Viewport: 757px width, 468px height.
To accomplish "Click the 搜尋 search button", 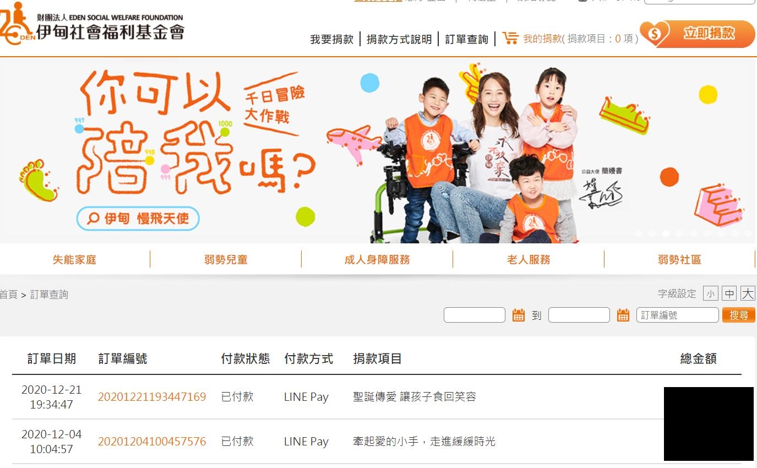I will tap(739, 315).
